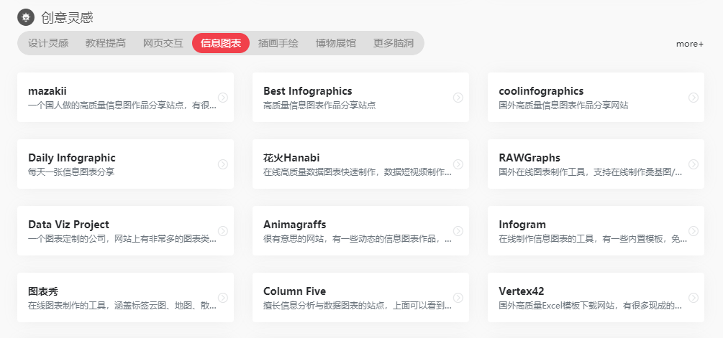Click arrow icon on Infogram card

tap(693, 231)
